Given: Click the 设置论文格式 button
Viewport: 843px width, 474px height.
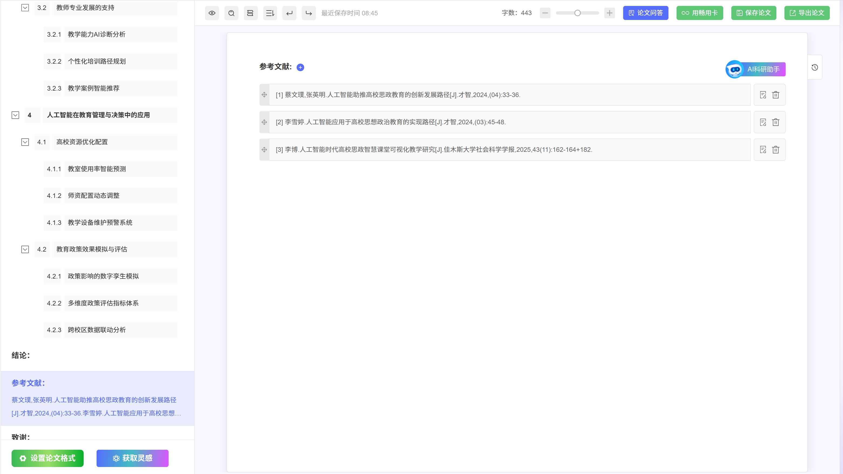Looking at the screenshot, I should point(47,458).
